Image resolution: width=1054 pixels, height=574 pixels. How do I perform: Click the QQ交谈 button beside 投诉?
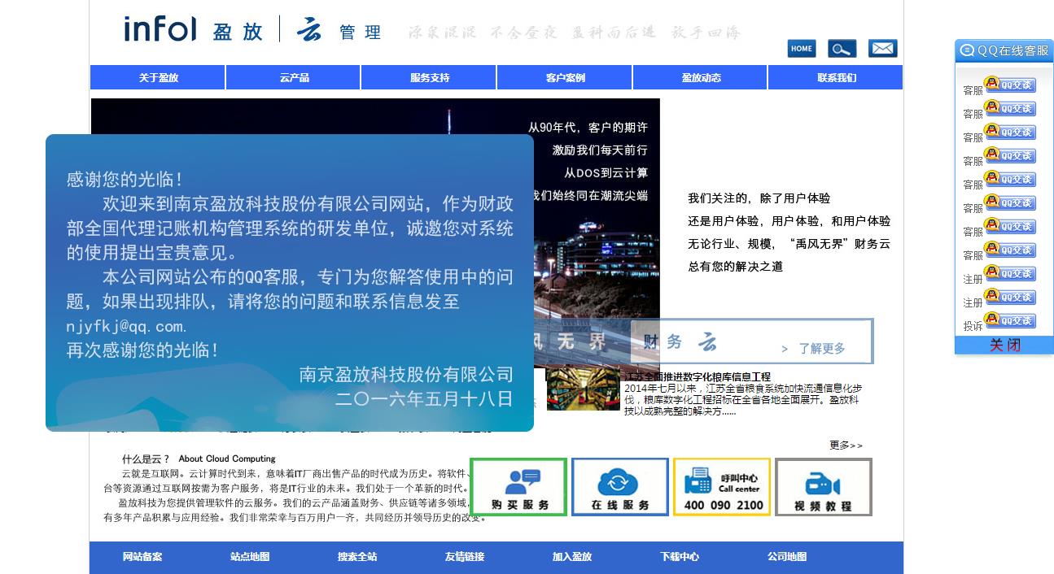(1010, 320)
